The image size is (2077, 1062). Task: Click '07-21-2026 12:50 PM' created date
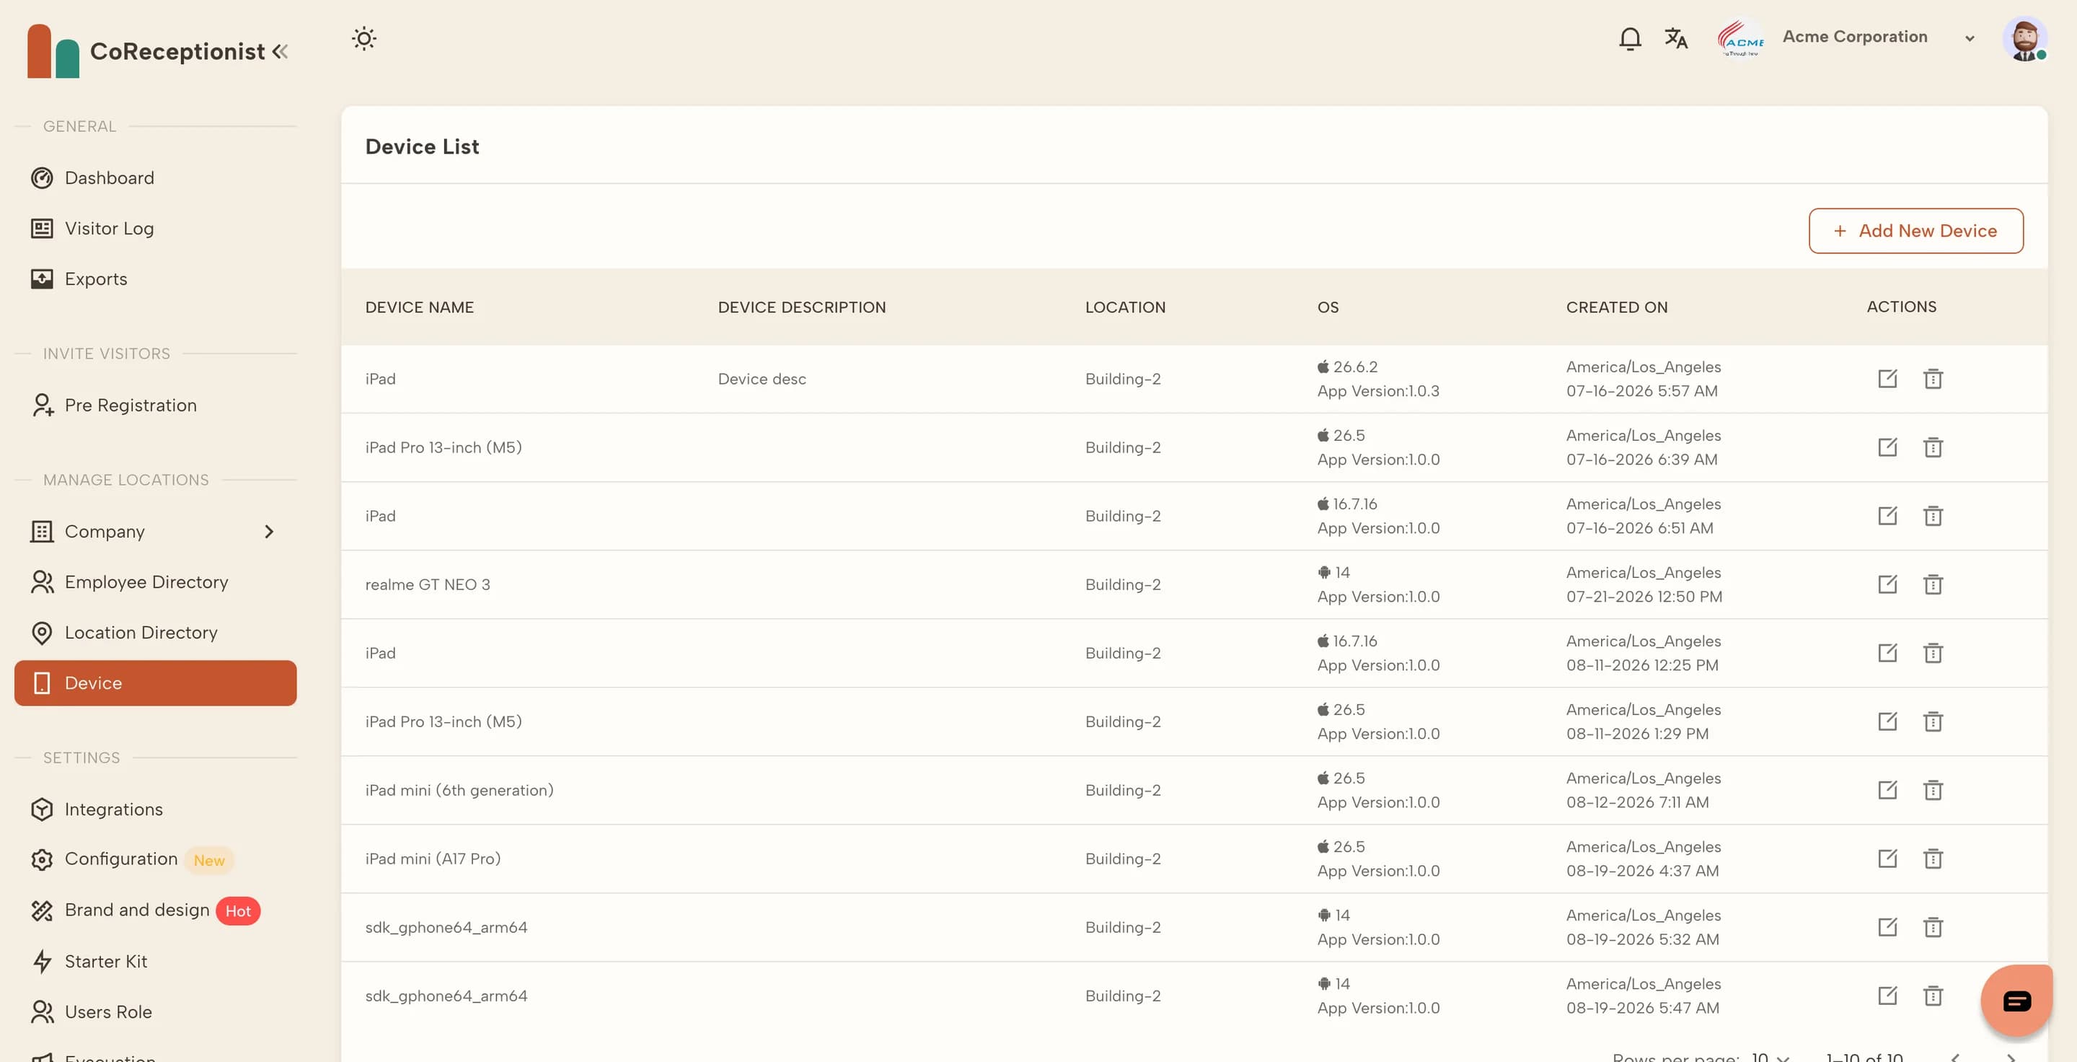[1644, 597]
